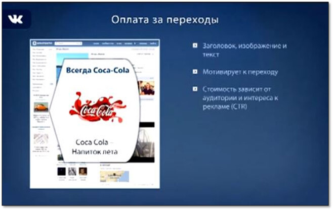The height and width of the screenshot is (210, 333).
Task: Select the text "Мотивирует к переходу"
Action: (240, 72)
